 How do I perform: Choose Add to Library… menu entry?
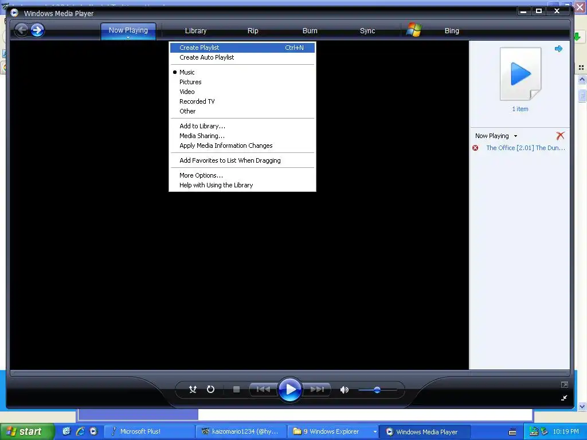[x=242, y=126]
